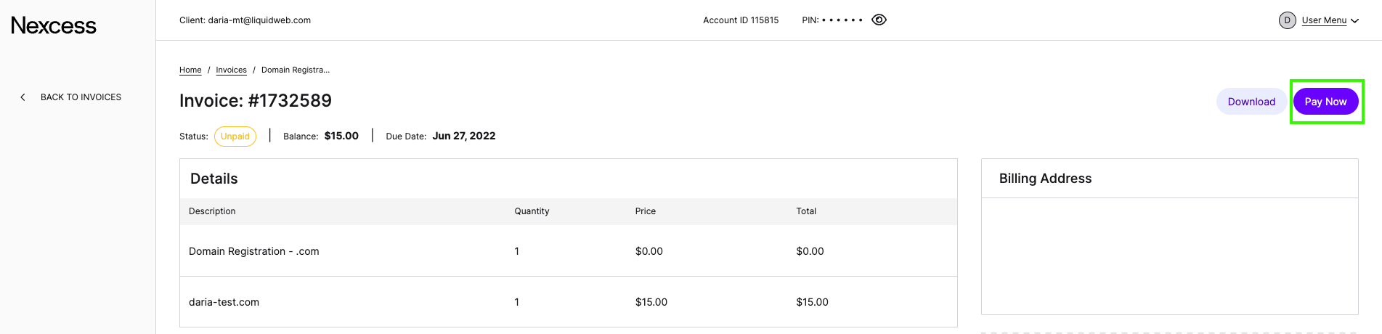Viewport: 1382px width, 334px height.
Task: Click the Domain Registra... breadcrumb item
Action: [295, 70]
